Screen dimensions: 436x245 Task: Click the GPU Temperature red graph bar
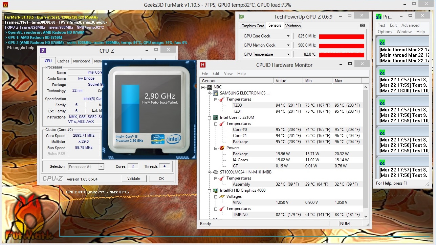[x=342, y=55]
